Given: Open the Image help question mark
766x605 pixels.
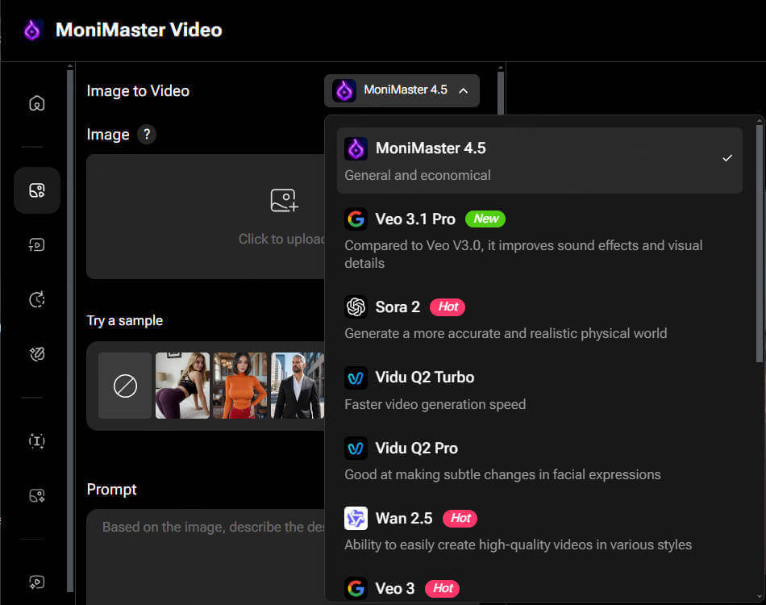Looking at the screenshot, I should coord(146,135).
